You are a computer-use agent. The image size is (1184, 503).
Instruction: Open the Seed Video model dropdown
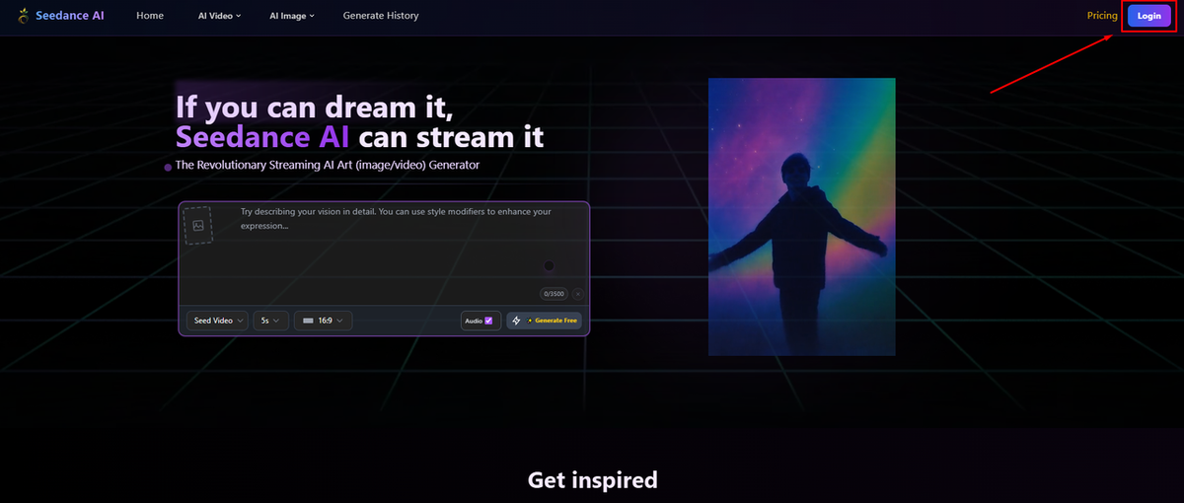217,321
